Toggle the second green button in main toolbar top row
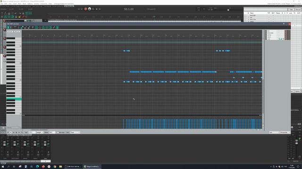This screenshot has height=169, width=302. point(30,13)
